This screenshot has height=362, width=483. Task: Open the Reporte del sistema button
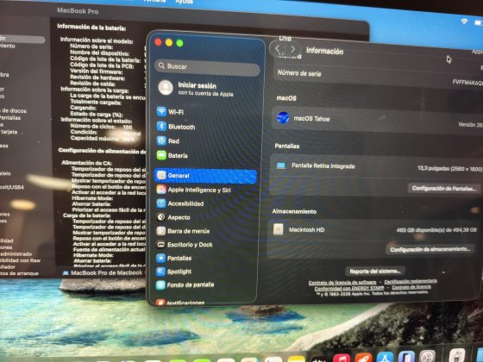(375, 271)
